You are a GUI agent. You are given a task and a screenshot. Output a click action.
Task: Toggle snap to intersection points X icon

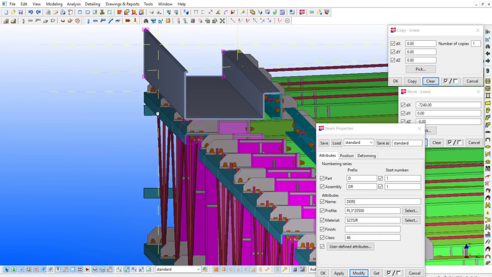pyautogui.click(x=245, y=270)
